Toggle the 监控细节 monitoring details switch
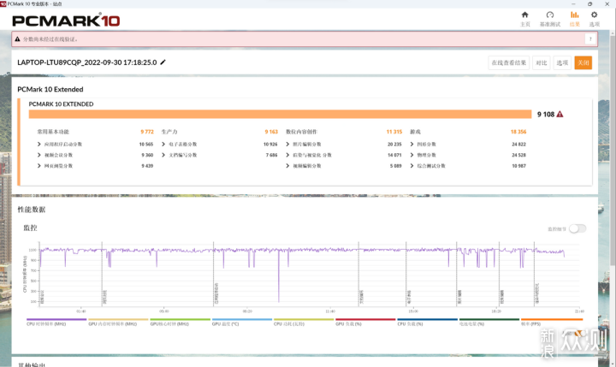The width and height of the screenshot is (616, 367). [x=577, y=228]
